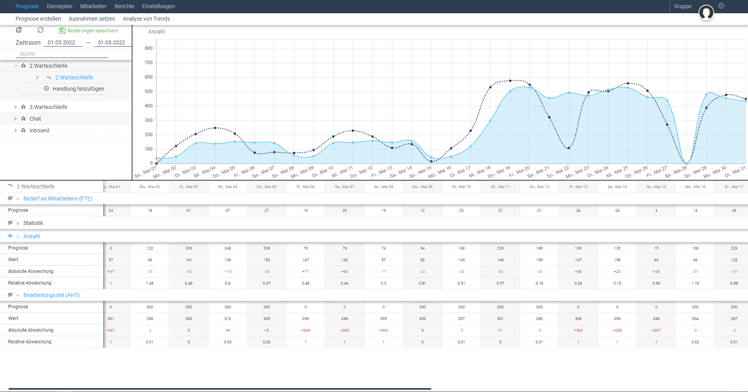
Task: Click Anzahl Prognose value 248
Action: (228, 248)
